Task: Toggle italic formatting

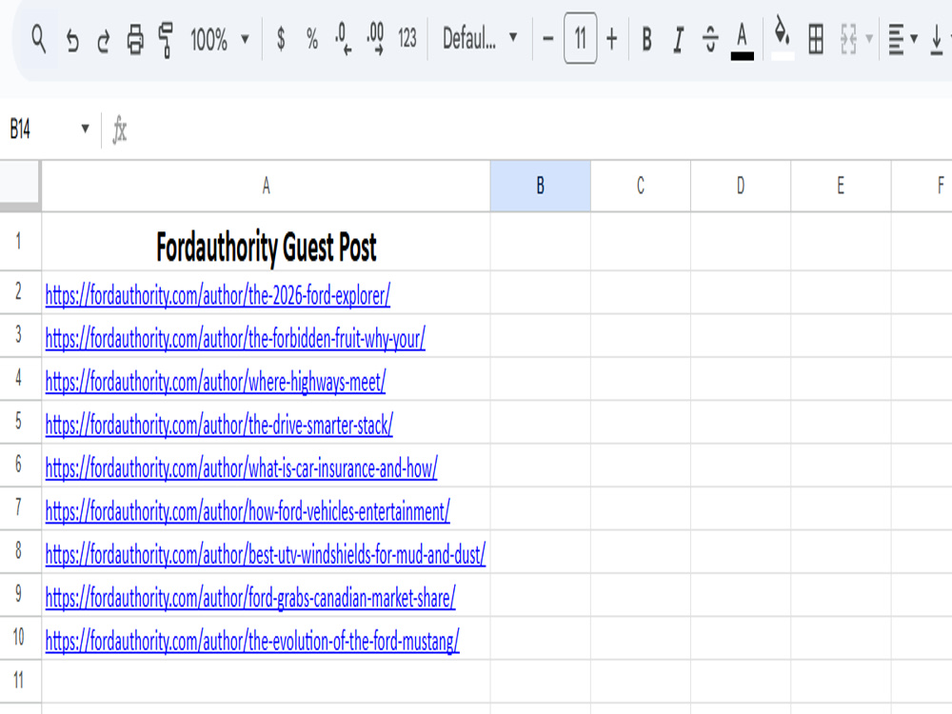Action: coord(679,40)
